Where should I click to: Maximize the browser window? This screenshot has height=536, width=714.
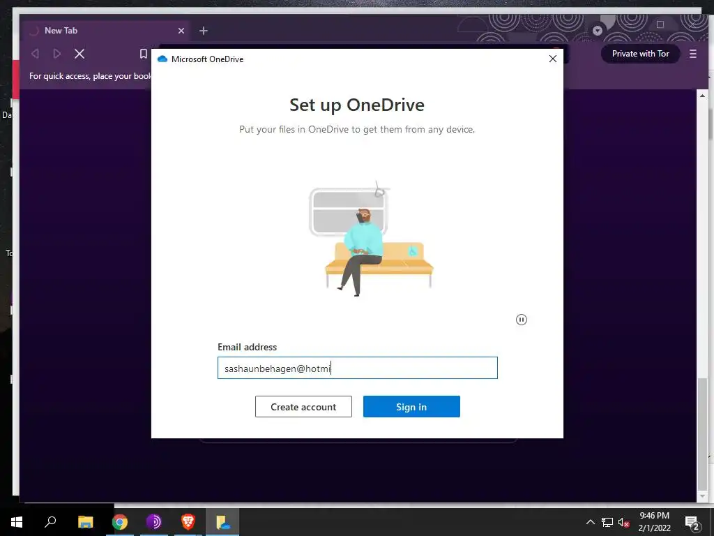tap(660, 24)
